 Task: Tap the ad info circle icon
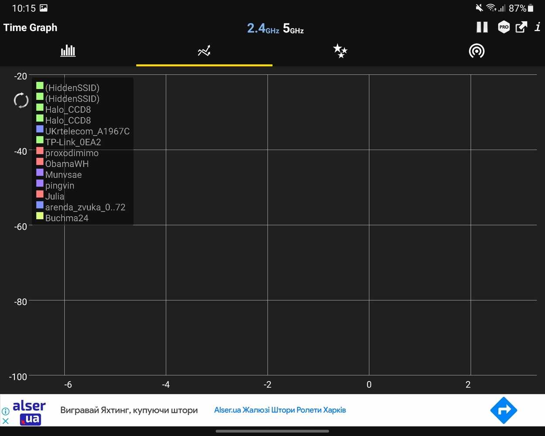click(6, 411)
